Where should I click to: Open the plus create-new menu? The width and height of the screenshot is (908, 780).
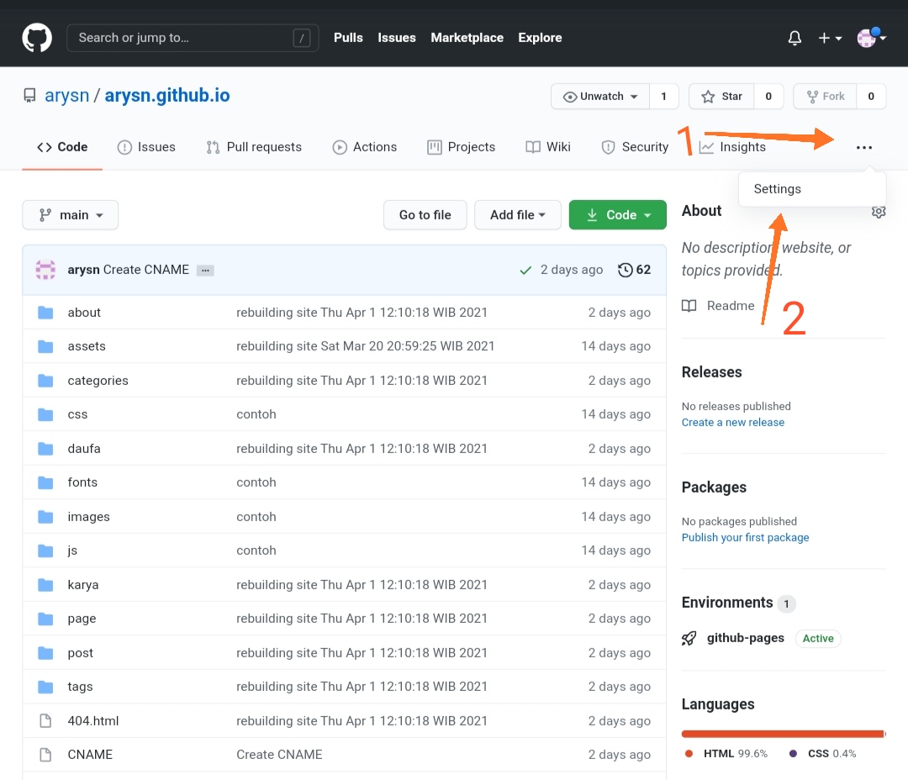click(x=830, y=38)
